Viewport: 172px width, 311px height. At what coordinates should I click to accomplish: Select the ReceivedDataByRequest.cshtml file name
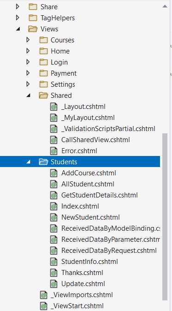click(x=109, y=251)
